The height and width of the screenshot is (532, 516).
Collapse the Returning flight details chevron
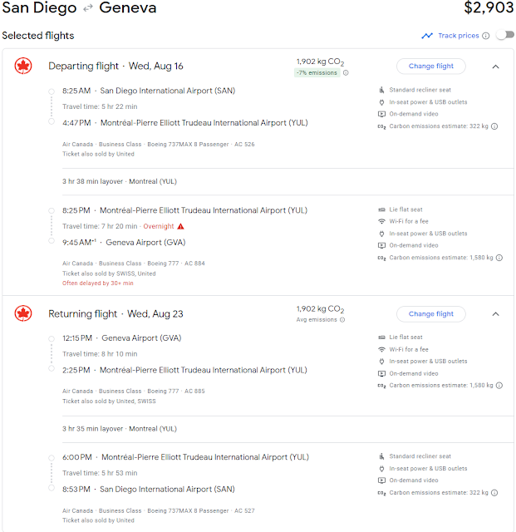click(x=495, y=314)
